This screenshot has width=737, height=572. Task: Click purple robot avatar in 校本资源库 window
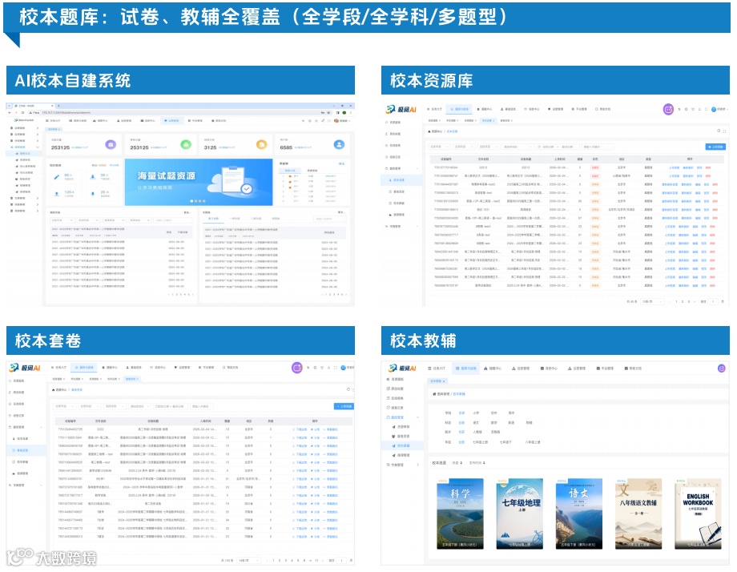pyautogui.click(x=668, y=110)
